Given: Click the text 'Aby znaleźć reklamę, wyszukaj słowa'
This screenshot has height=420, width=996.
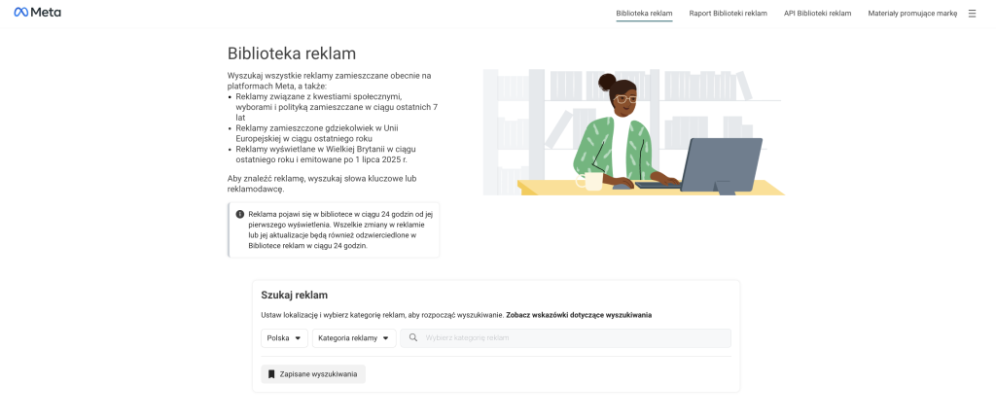Looking at the screenshot, I should [x=294, y=178].
